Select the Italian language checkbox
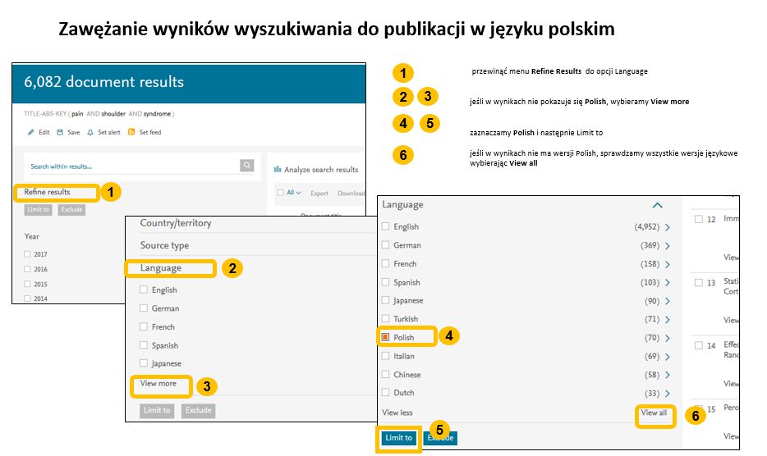The image size is (767, 456). [x=386, y=356]
